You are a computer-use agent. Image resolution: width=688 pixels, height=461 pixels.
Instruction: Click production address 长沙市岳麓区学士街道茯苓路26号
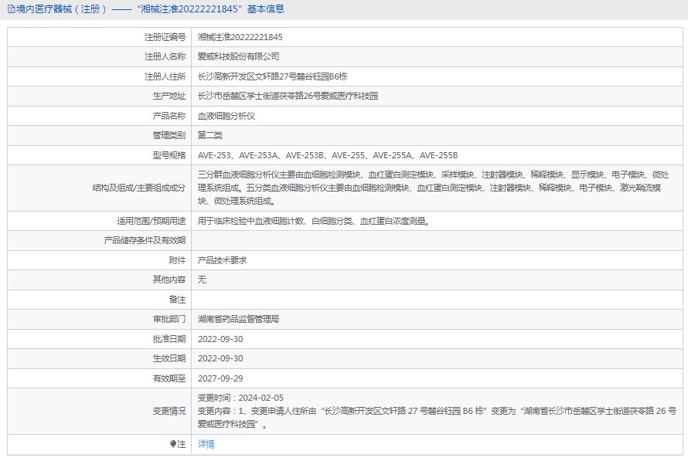pos(288,96)
